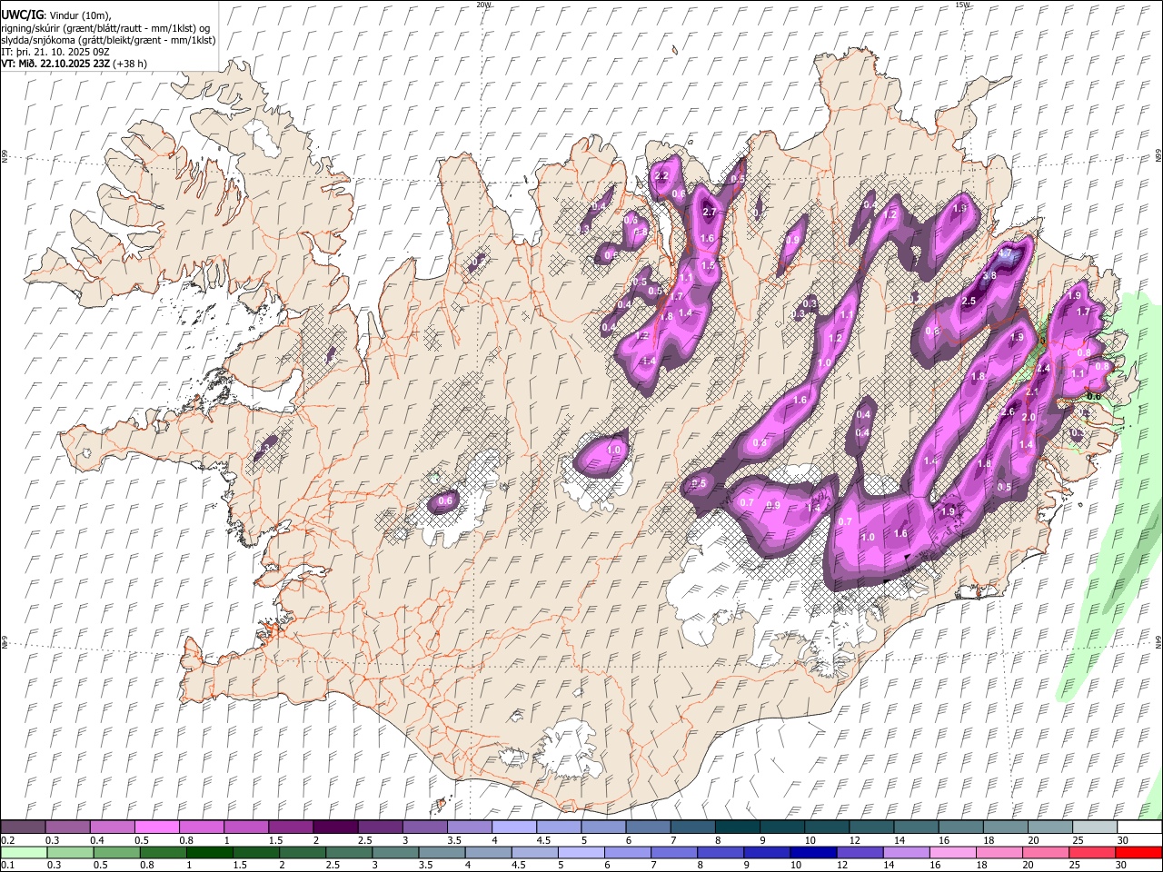Click the pink lower swatch between 18 and 20
This screenshot has width=1163, height=872.
click(x=998, y=853)
